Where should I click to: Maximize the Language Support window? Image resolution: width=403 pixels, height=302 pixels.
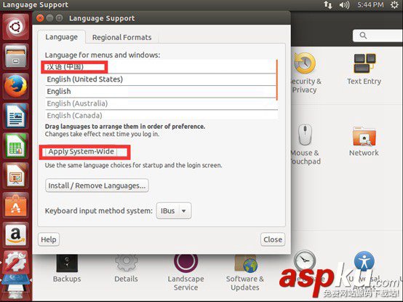pyautogui.click(x=60, y=18)
